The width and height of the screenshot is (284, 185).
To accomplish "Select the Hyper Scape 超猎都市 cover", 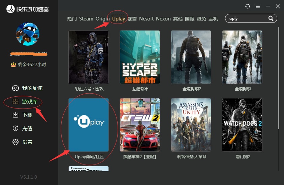I will [140, 57].
